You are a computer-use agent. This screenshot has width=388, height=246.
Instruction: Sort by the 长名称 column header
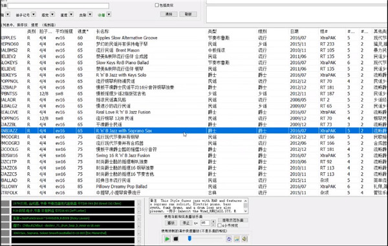102,32
